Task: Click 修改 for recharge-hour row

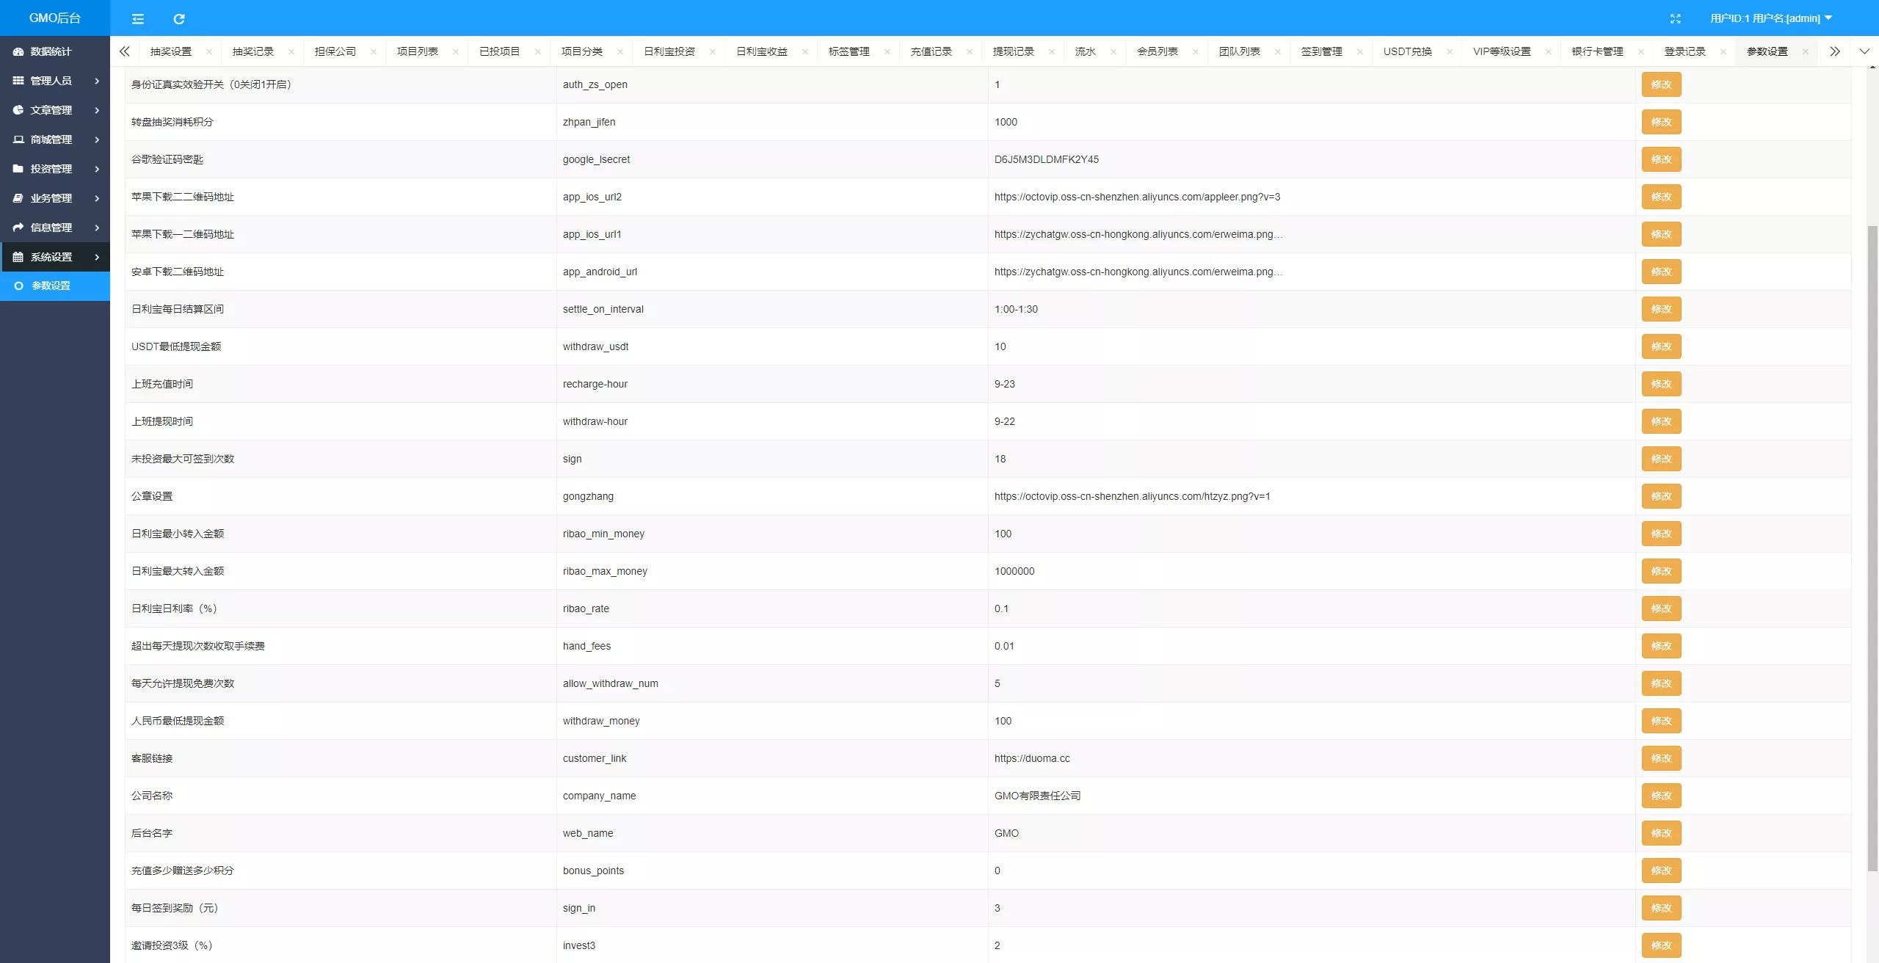Action: 1661,384
